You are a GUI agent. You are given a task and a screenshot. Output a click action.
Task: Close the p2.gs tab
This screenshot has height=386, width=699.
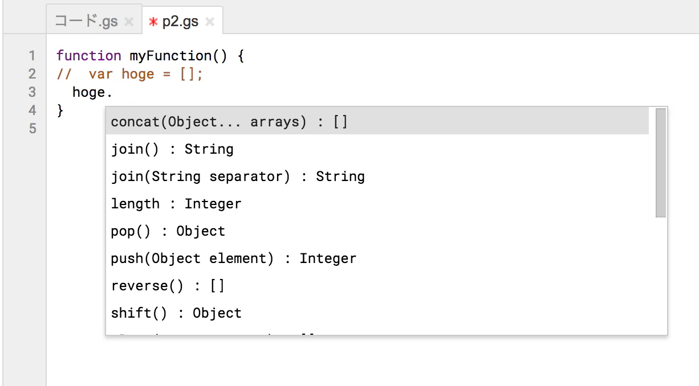pos(210,22)
